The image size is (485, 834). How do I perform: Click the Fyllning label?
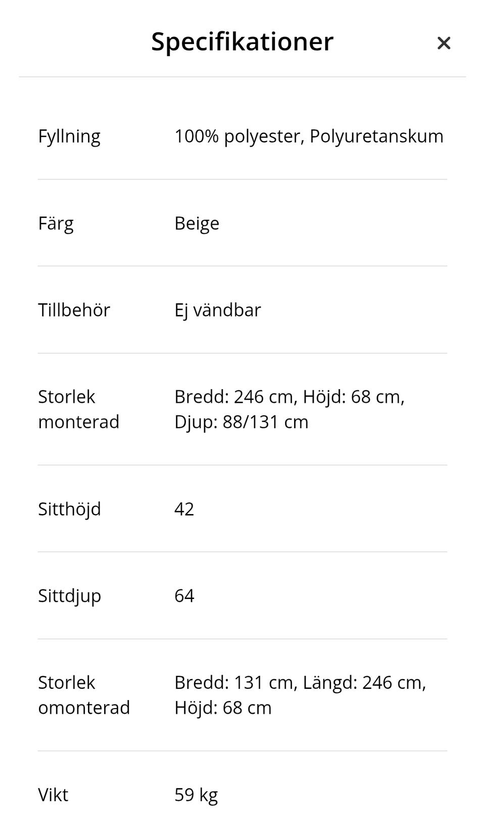(69, 136)
